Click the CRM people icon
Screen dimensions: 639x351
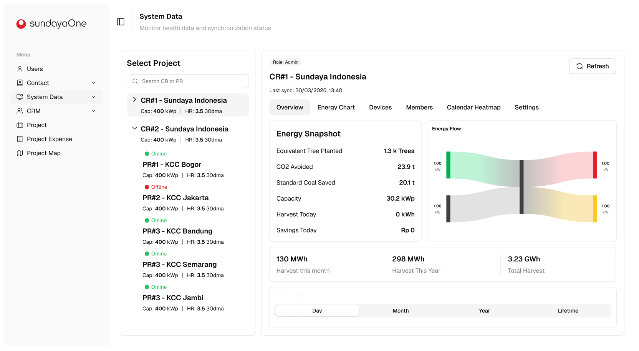20,111
